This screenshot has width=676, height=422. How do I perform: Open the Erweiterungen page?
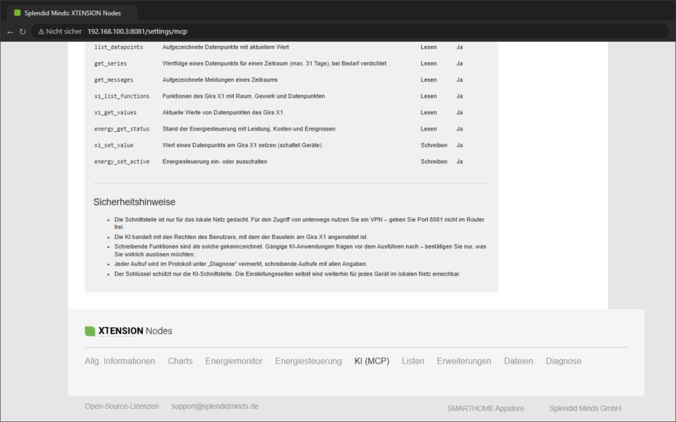(464, 361)
